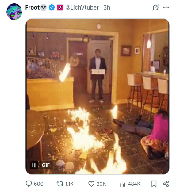View analytics via the bar chart icon
The image size is (176, 194).
(x=123, y=184)
